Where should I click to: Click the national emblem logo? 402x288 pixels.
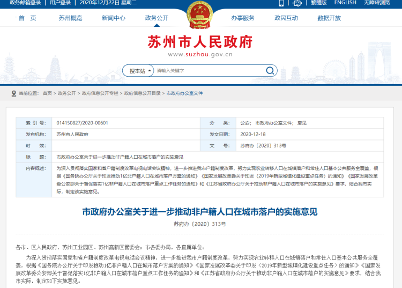tap(200, 15)
